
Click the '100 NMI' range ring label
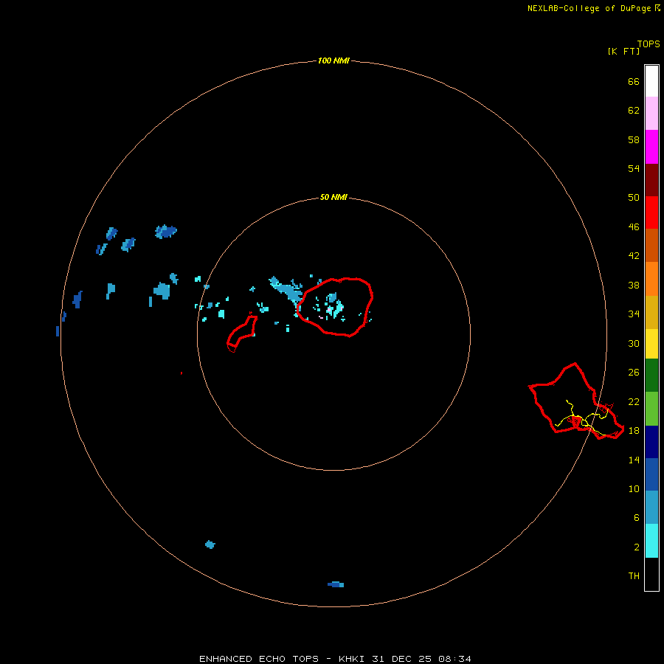pos(333,60)
